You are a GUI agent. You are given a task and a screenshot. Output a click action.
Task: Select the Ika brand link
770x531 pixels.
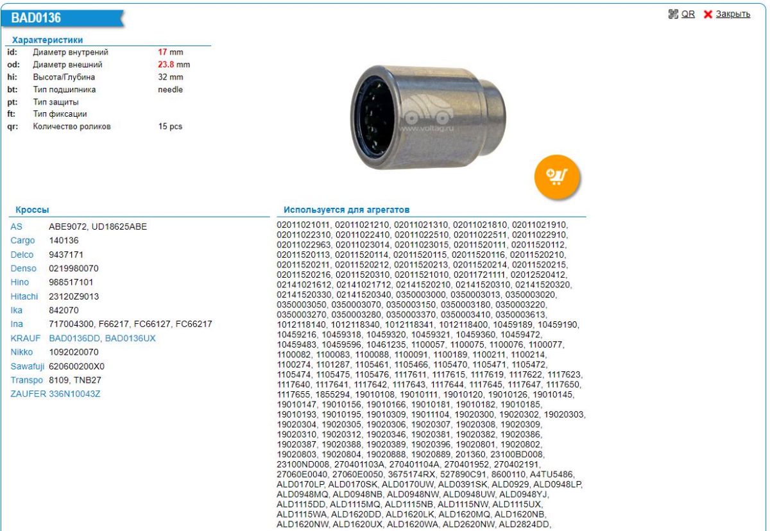[x=17, y=310]
